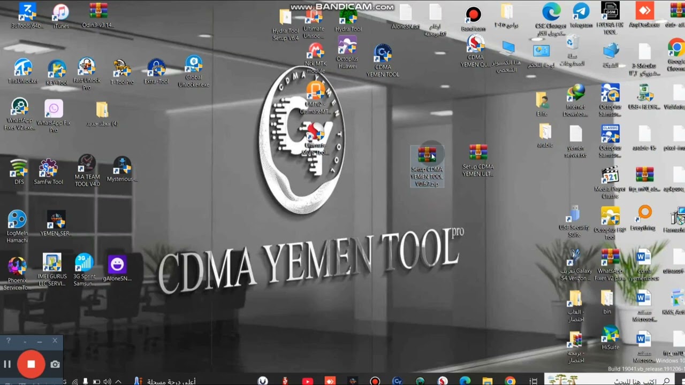Image resolution: width=685 pixels, height=385 pixels.
Task: Open the USB Security Suite shortcut
Action: click(x=574, y=221)
